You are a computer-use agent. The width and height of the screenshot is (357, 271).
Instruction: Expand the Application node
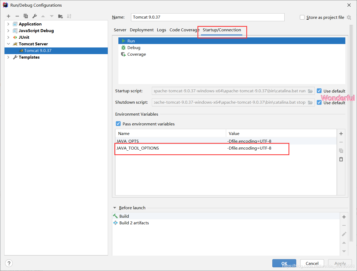click(x=8, y=24)
